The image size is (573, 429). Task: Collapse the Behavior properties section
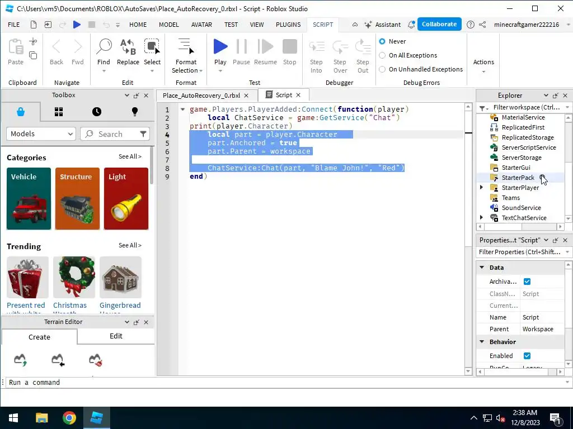(x=482, y=342)
